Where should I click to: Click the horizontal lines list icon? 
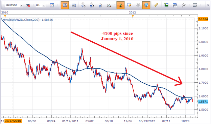coord(195,5)
